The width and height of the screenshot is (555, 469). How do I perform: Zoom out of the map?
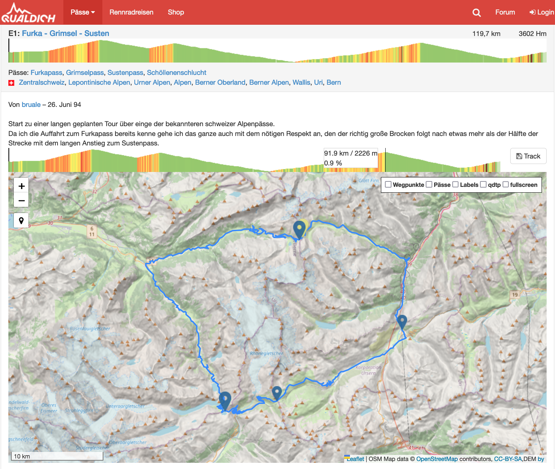[x=21, y=200]
